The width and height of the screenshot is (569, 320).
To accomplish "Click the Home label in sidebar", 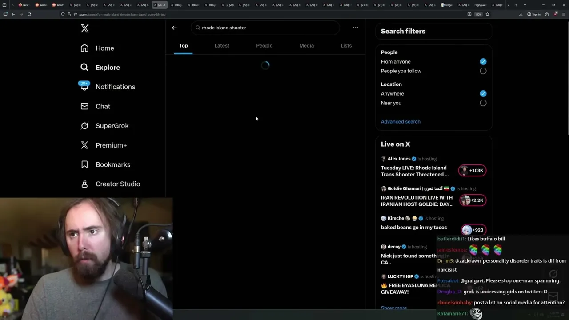I will coord(105,48).
